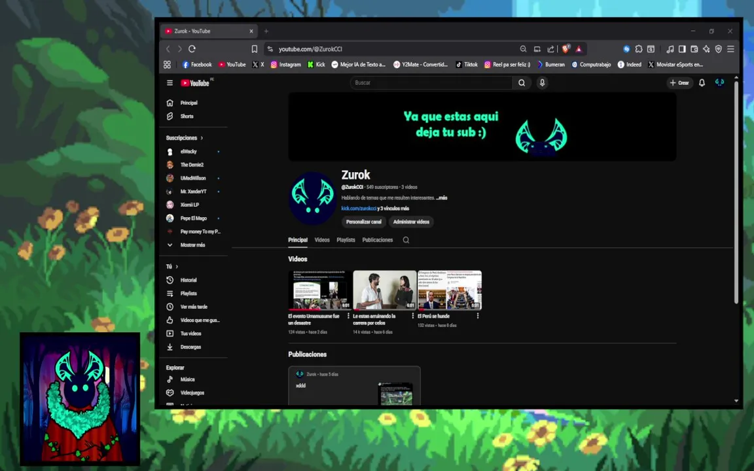
Task: Click the Administrar videos button
Action: tap(411, 222)
